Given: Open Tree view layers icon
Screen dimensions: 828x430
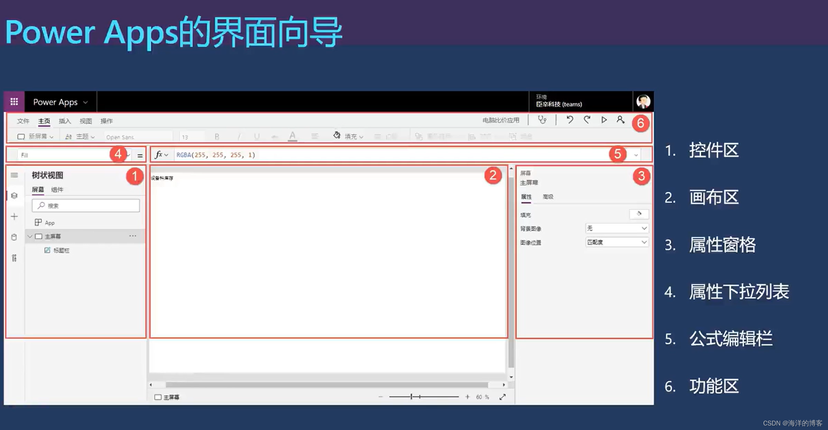Looking at the screenshot, I should [14, 196].
